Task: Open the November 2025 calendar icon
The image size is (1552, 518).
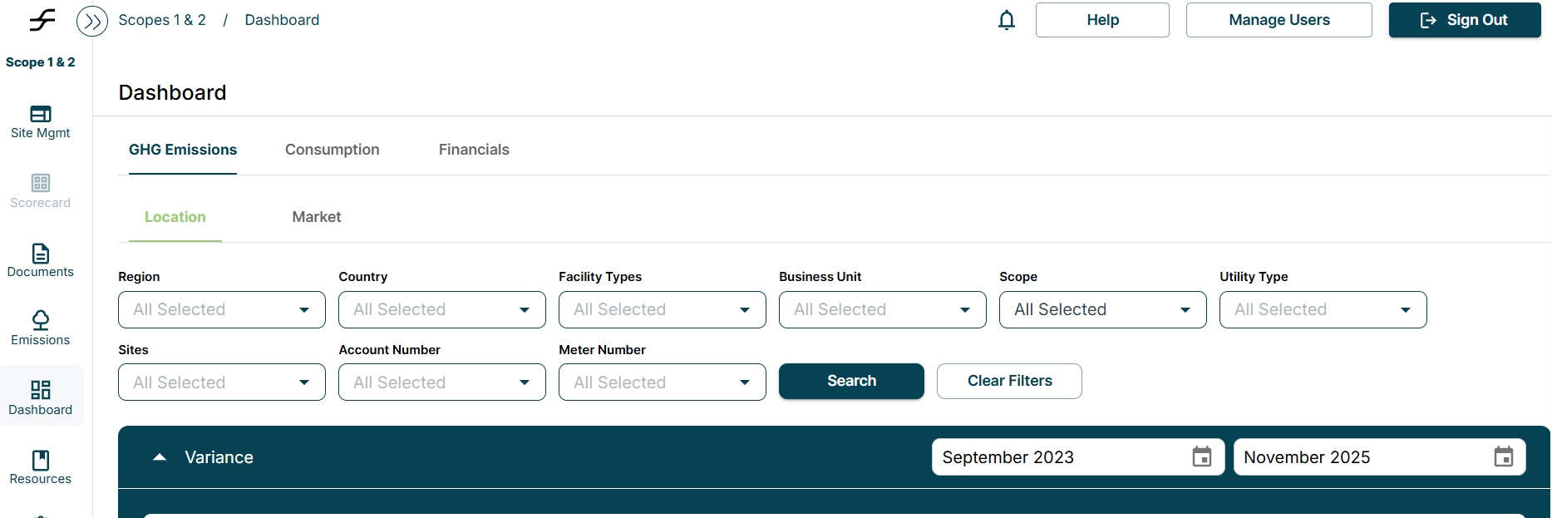Action: pyautogui.click(x=1503, y=457)
